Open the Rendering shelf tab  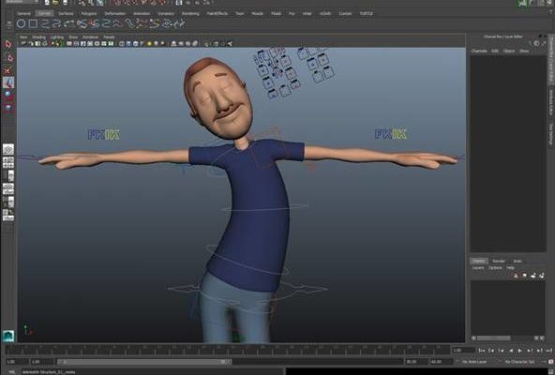point(190,13)
